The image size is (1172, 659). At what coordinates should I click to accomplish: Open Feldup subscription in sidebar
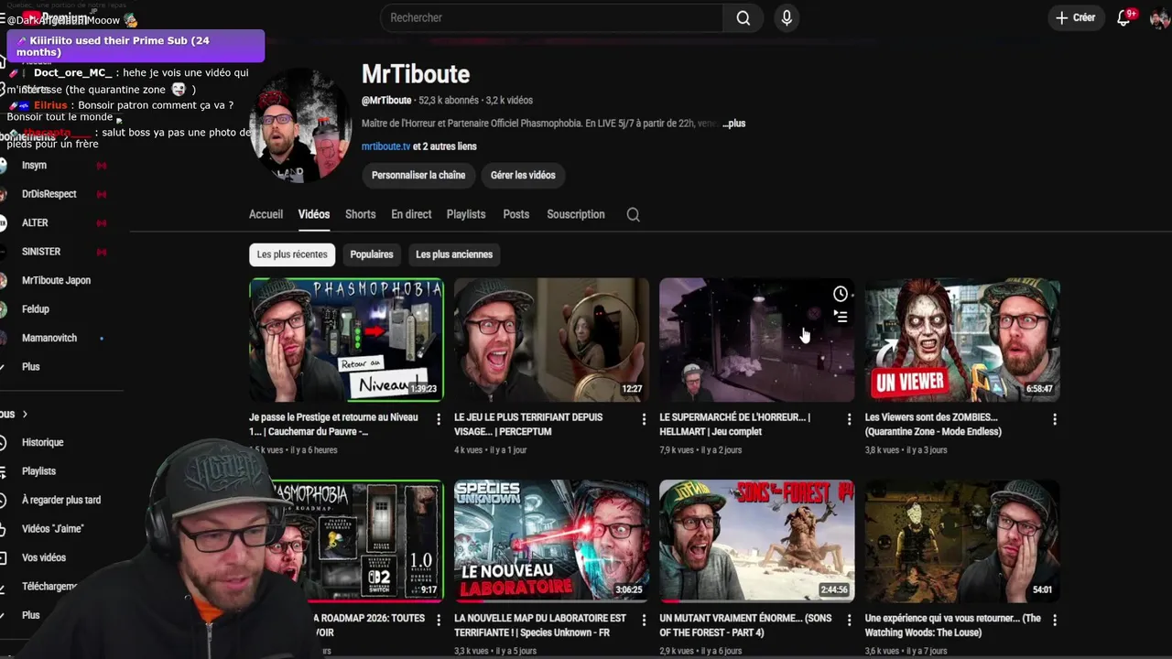[x=36, y=309]
